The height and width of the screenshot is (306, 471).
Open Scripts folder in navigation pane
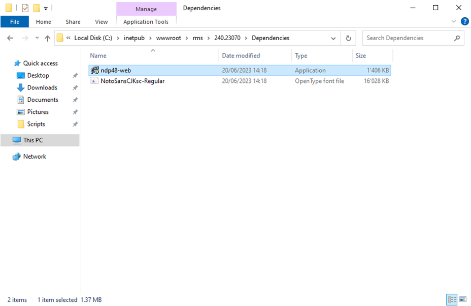pyautogui.click(x=36, y=124)
